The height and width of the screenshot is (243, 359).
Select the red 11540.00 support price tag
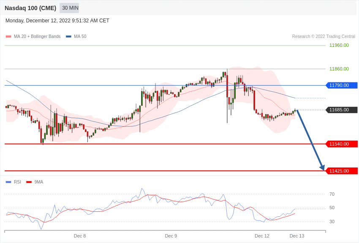342,144
